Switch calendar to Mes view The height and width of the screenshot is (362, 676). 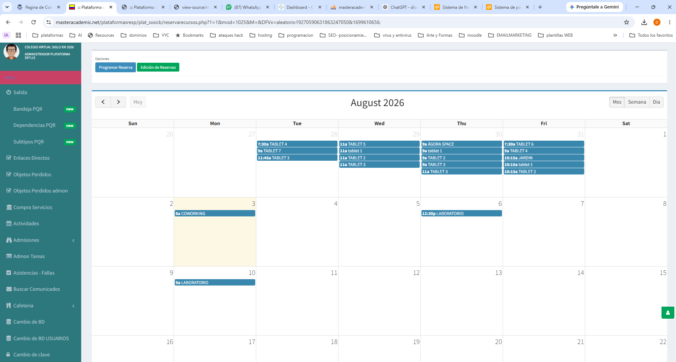click(x=617, y=102)
